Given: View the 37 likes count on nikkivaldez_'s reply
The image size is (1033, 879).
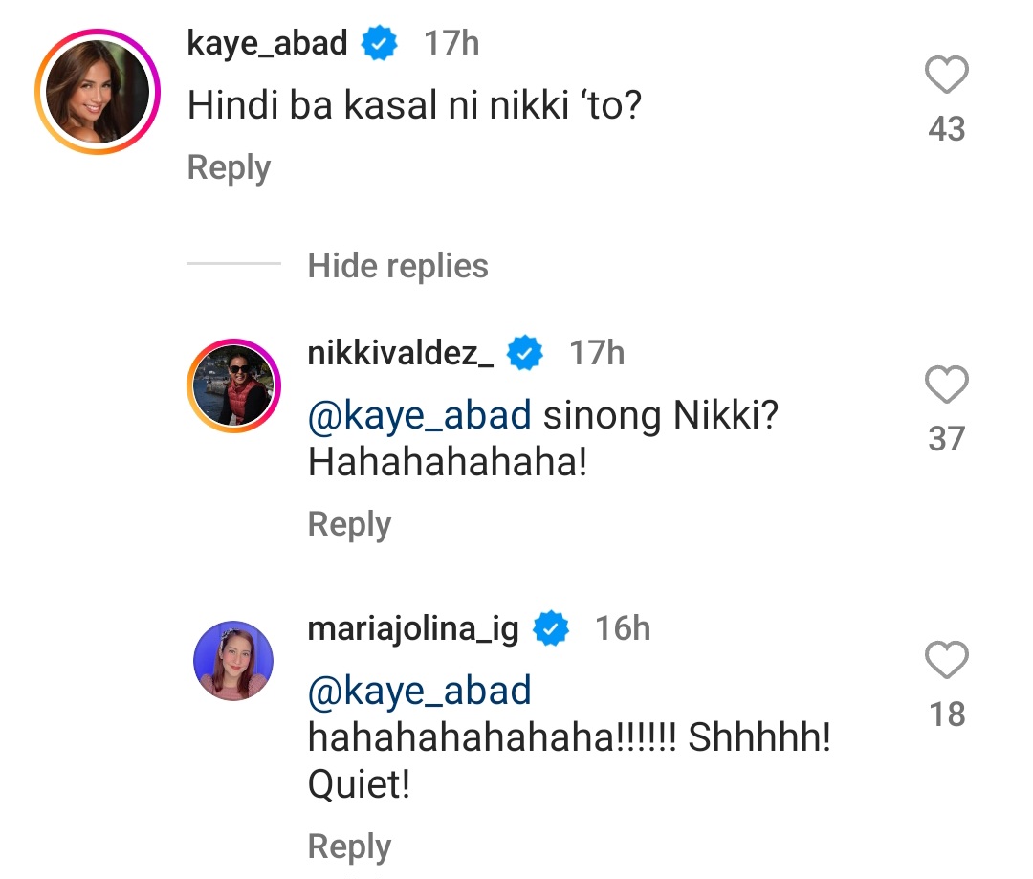Looking at the screenshot, I should [946, 439].
